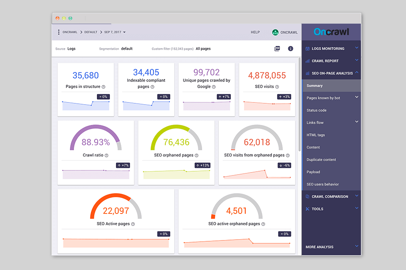Collapse the SEO On-Page Analysis chevron
This screenshot has height=270, width=406.
pyautogui.click(x=357, y=72)
